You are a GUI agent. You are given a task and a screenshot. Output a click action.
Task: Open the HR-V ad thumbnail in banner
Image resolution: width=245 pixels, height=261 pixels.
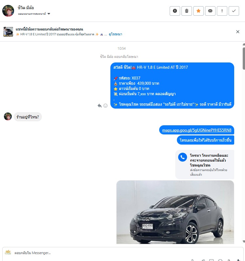[8, 32]
